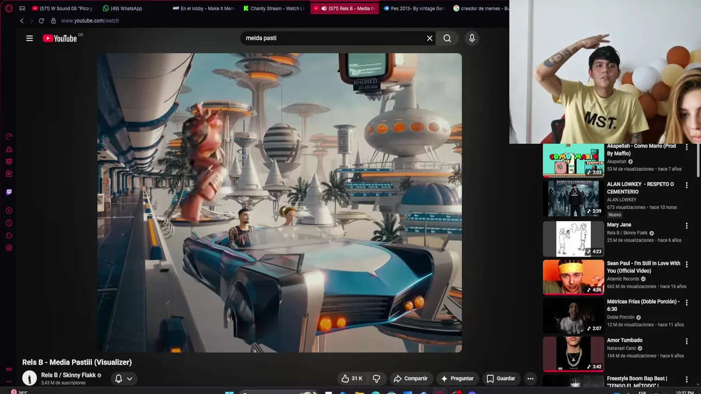Open more actions menu beside Guardar

pos(530,379)
